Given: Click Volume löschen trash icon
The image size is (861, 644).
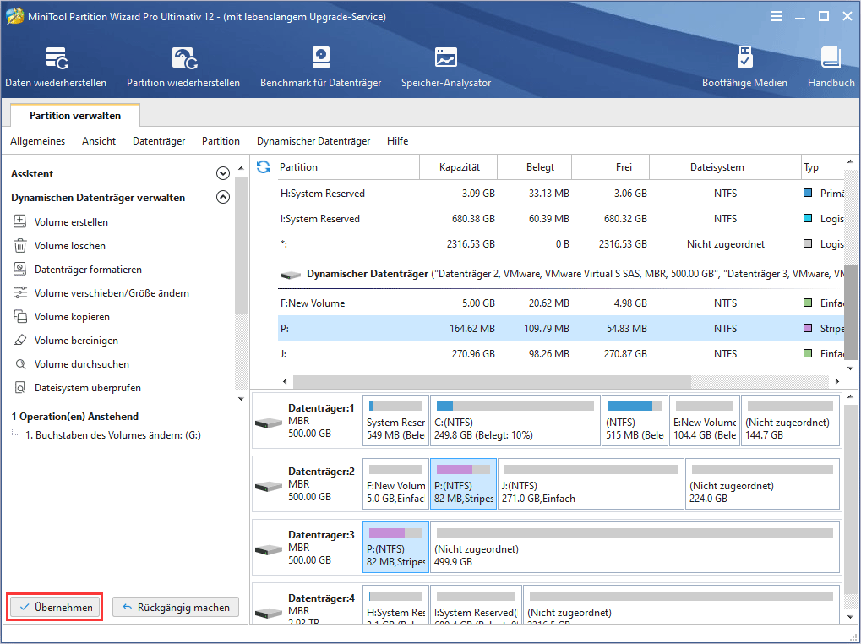Looking at the screenshot, I should (19, 245).
